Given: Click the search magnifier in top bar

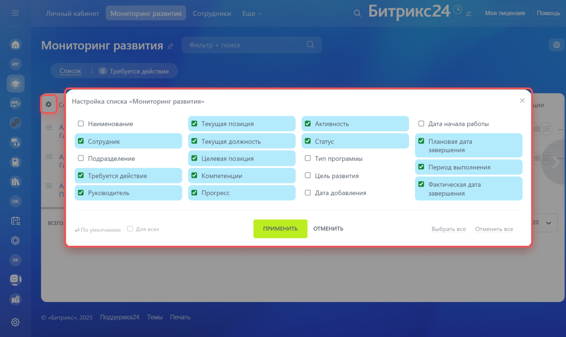Looking at the screenshot, I should pyautogui.click(x=357, y=13).
